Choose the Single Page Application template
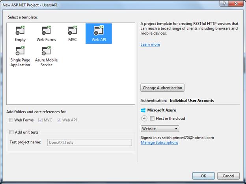Screen dimensions: 246x184 point(20,56)
